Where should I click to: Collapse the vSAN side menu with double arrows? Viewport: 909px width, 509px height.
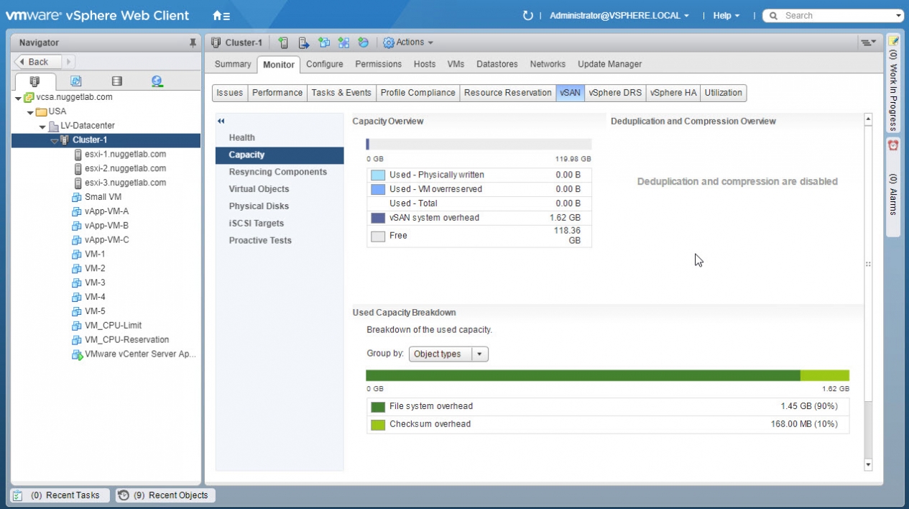(x=221, y=121)
